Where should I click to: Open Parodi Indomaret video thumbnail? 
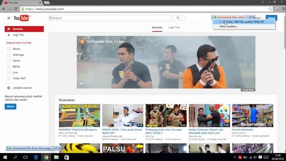(x=252, y=115)
